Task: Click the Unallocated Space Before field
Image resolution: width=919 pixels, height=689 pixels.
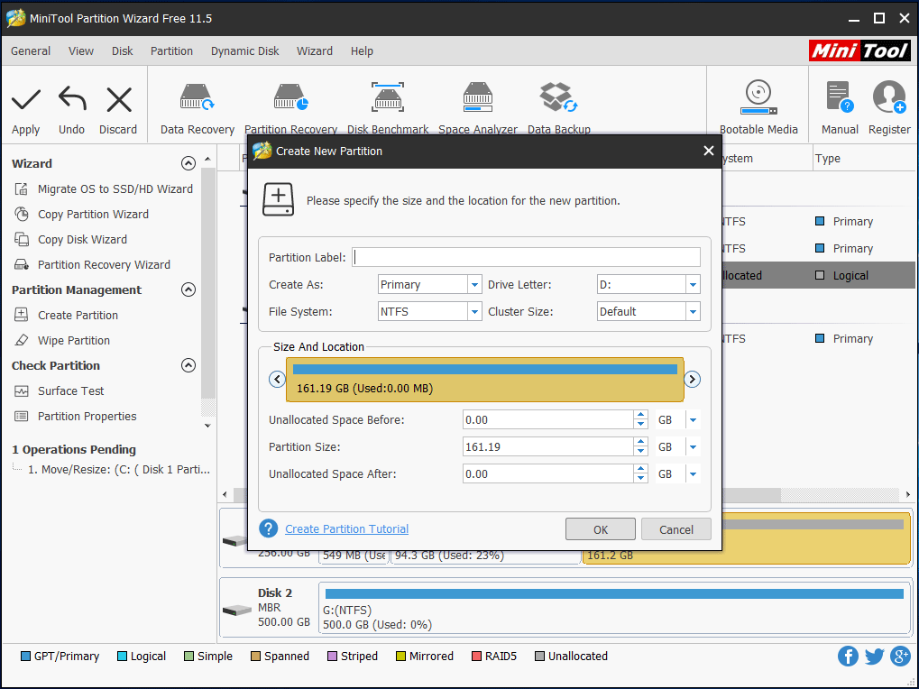Action: click(x=547, y=420)
